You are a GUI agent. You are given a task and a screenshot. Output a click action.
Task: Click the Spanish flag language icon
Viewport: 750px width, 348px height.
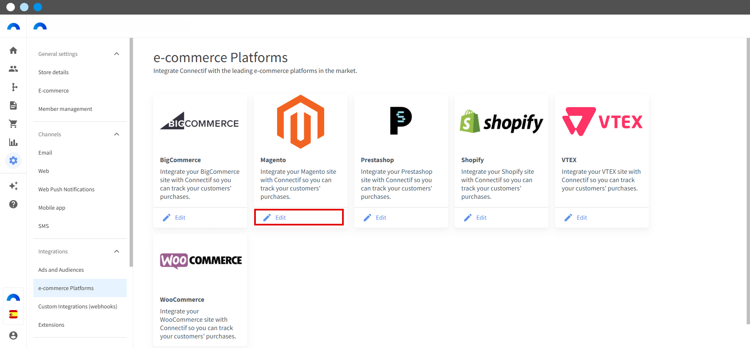13,314
